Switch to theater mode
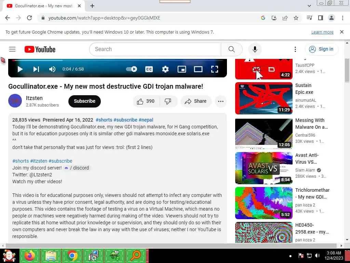The height and width of the screenshot is (263, 350). 198,69
